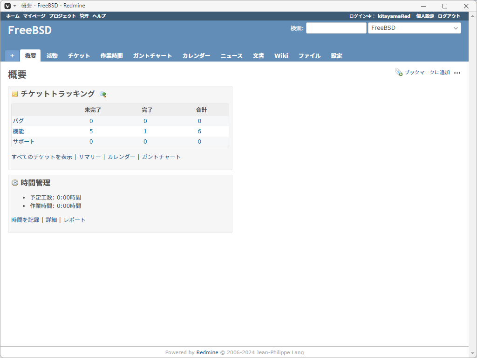Click the ticket tracking section icon
477x358 pixels.
coord(15,94)
